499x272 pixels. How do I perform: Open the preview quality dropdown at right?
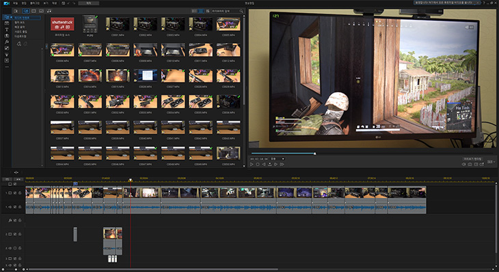tap(491, 162)
